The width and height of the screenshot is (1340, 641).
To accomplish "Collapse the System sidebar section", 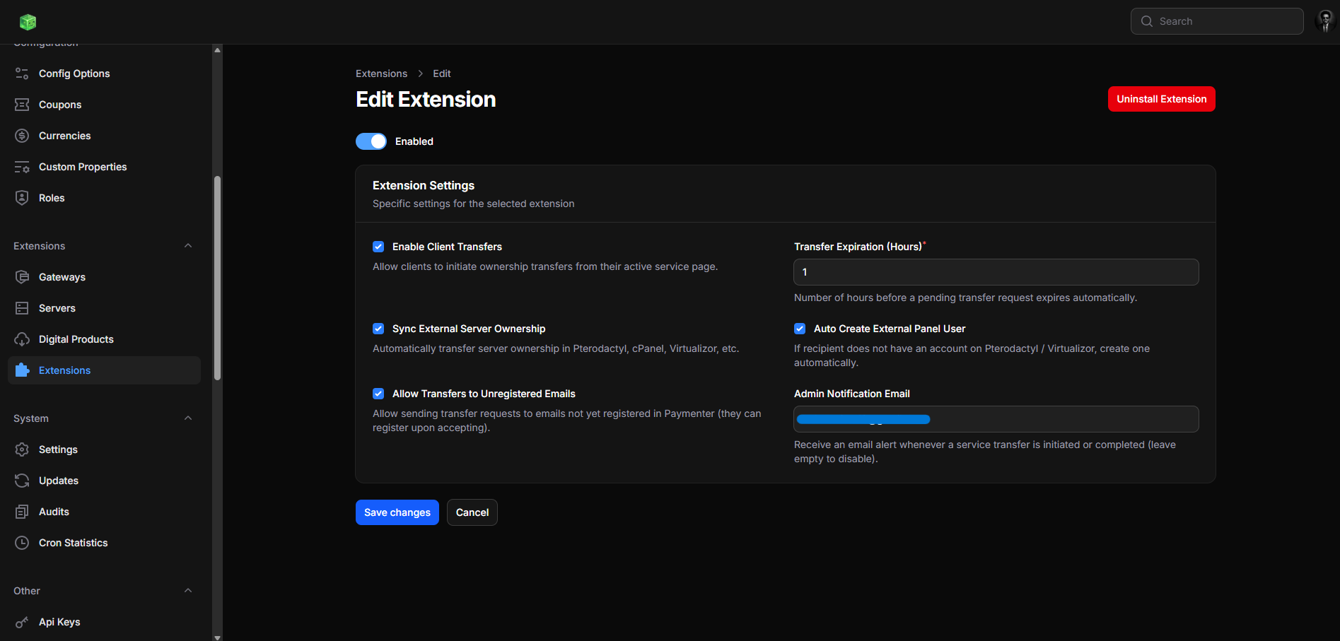I will pyautogui.click(x=188, y=418).
